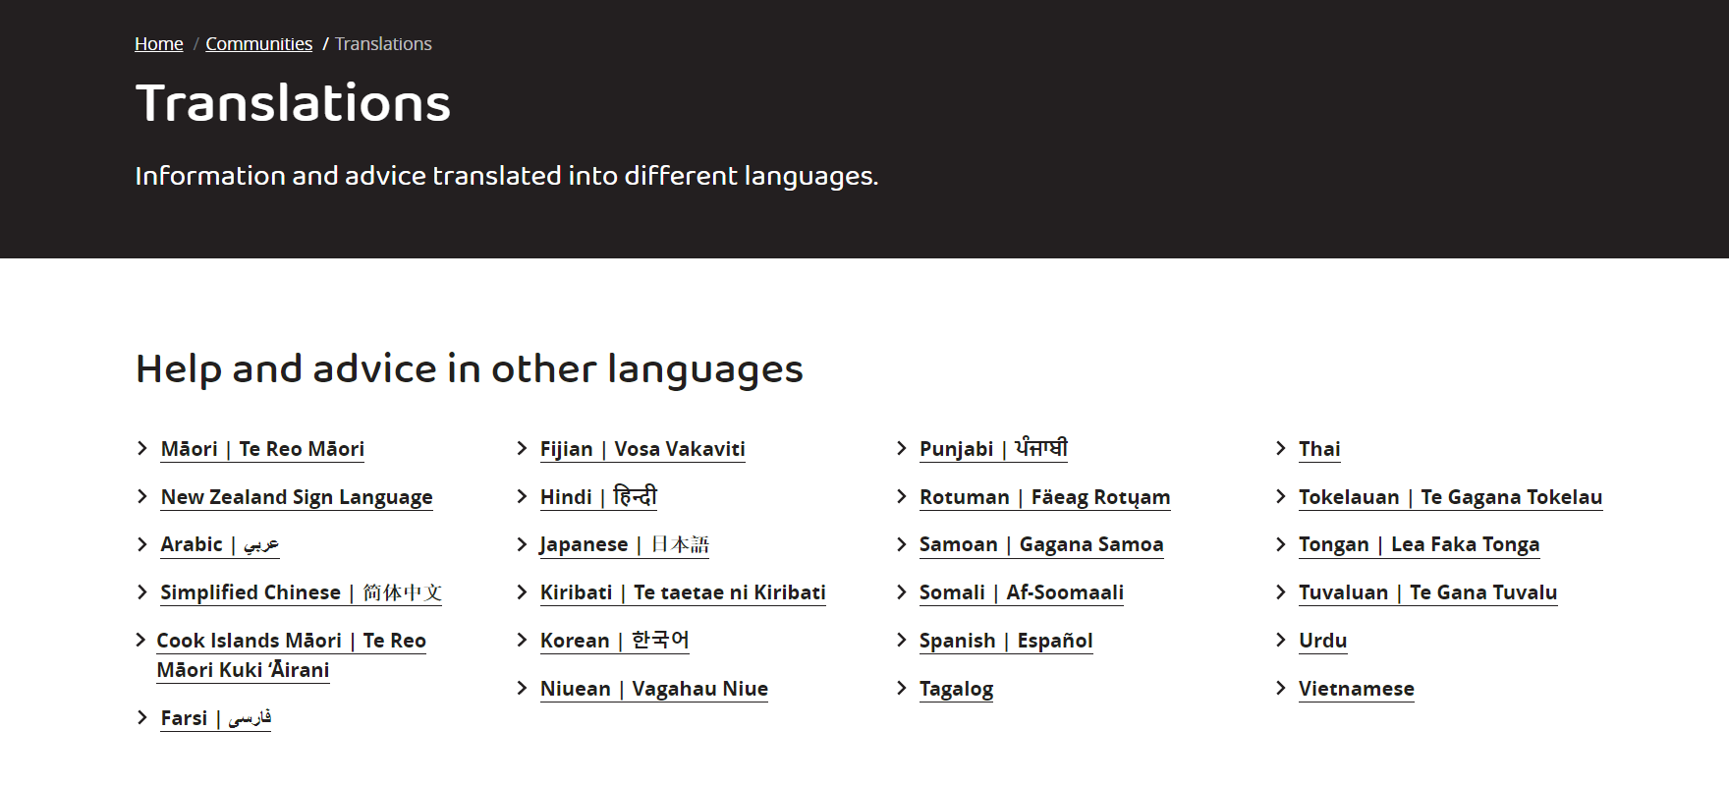Click the chevron icon beside Japanese

pyautogui.click(x=522, y=543)
